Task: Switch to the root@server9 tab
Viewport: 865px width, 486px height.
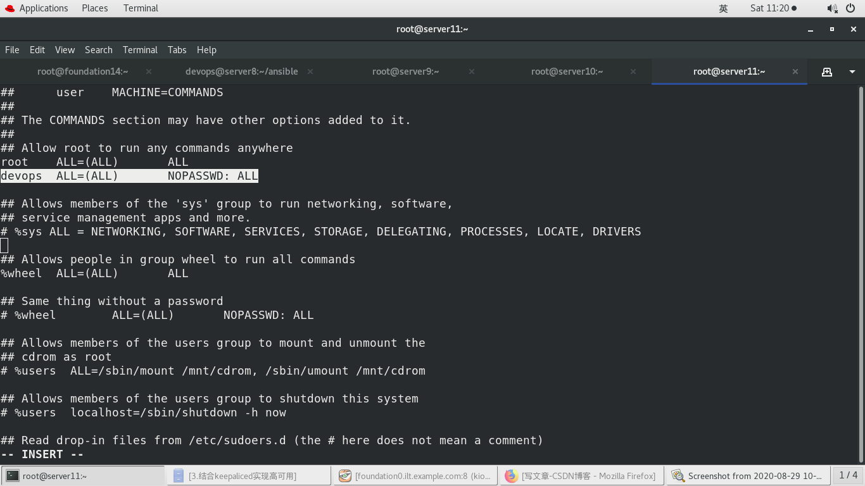Action: point(405,72)
